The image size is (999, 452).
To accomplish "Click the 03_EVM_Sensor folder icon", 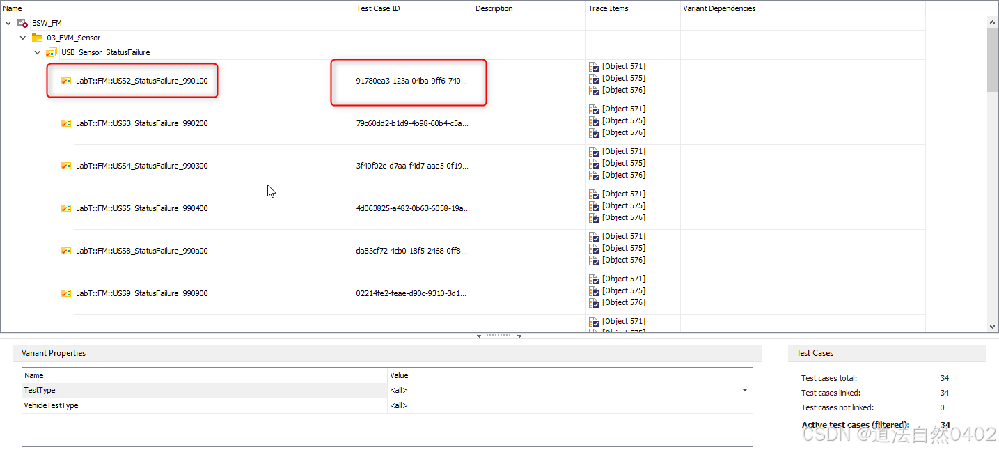I will tap(36, 37).
